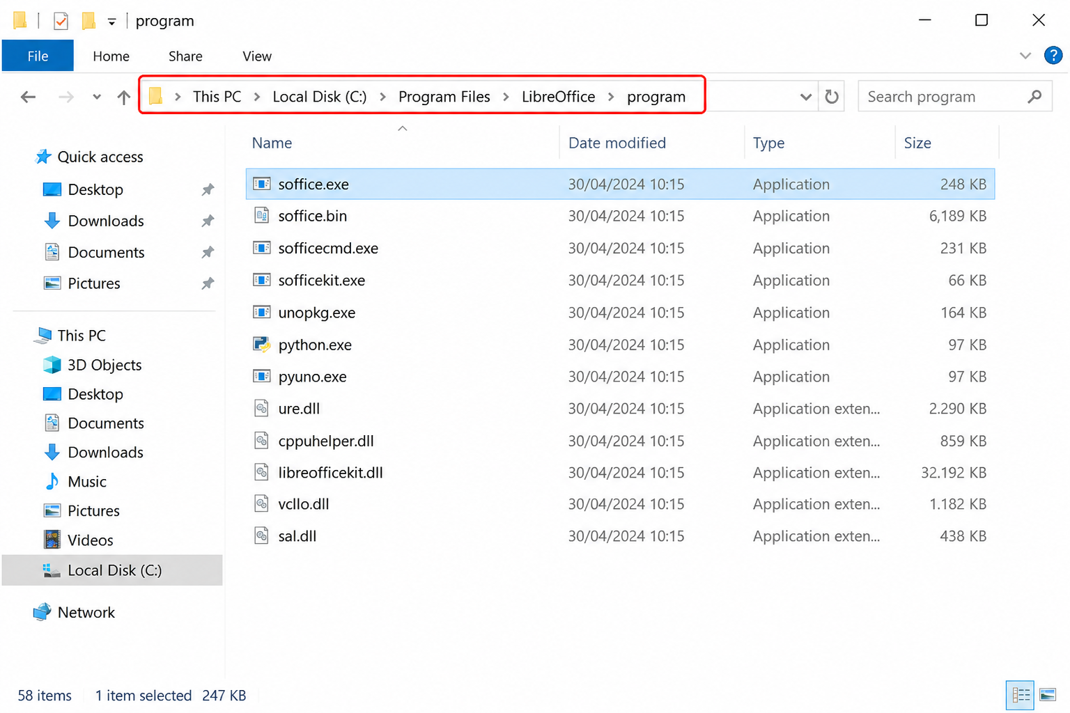Screen dimensions: 1070x713
Task: Sort files by Size column
Action: (917, 143)
